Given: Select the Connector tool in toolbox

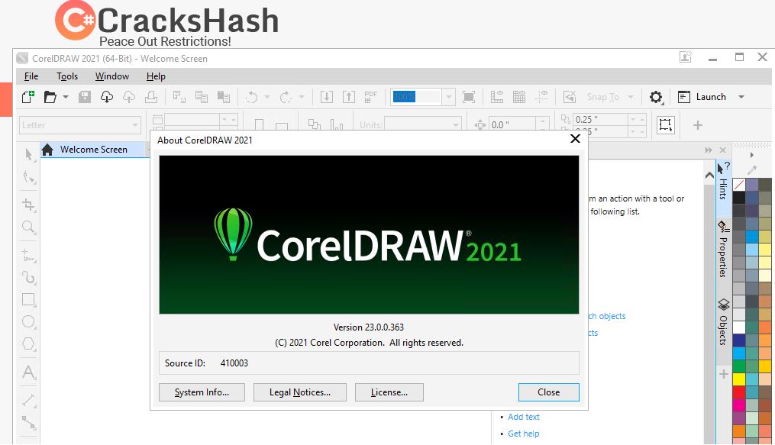Looking at the screenshot, I should click(x=29, y=423).
